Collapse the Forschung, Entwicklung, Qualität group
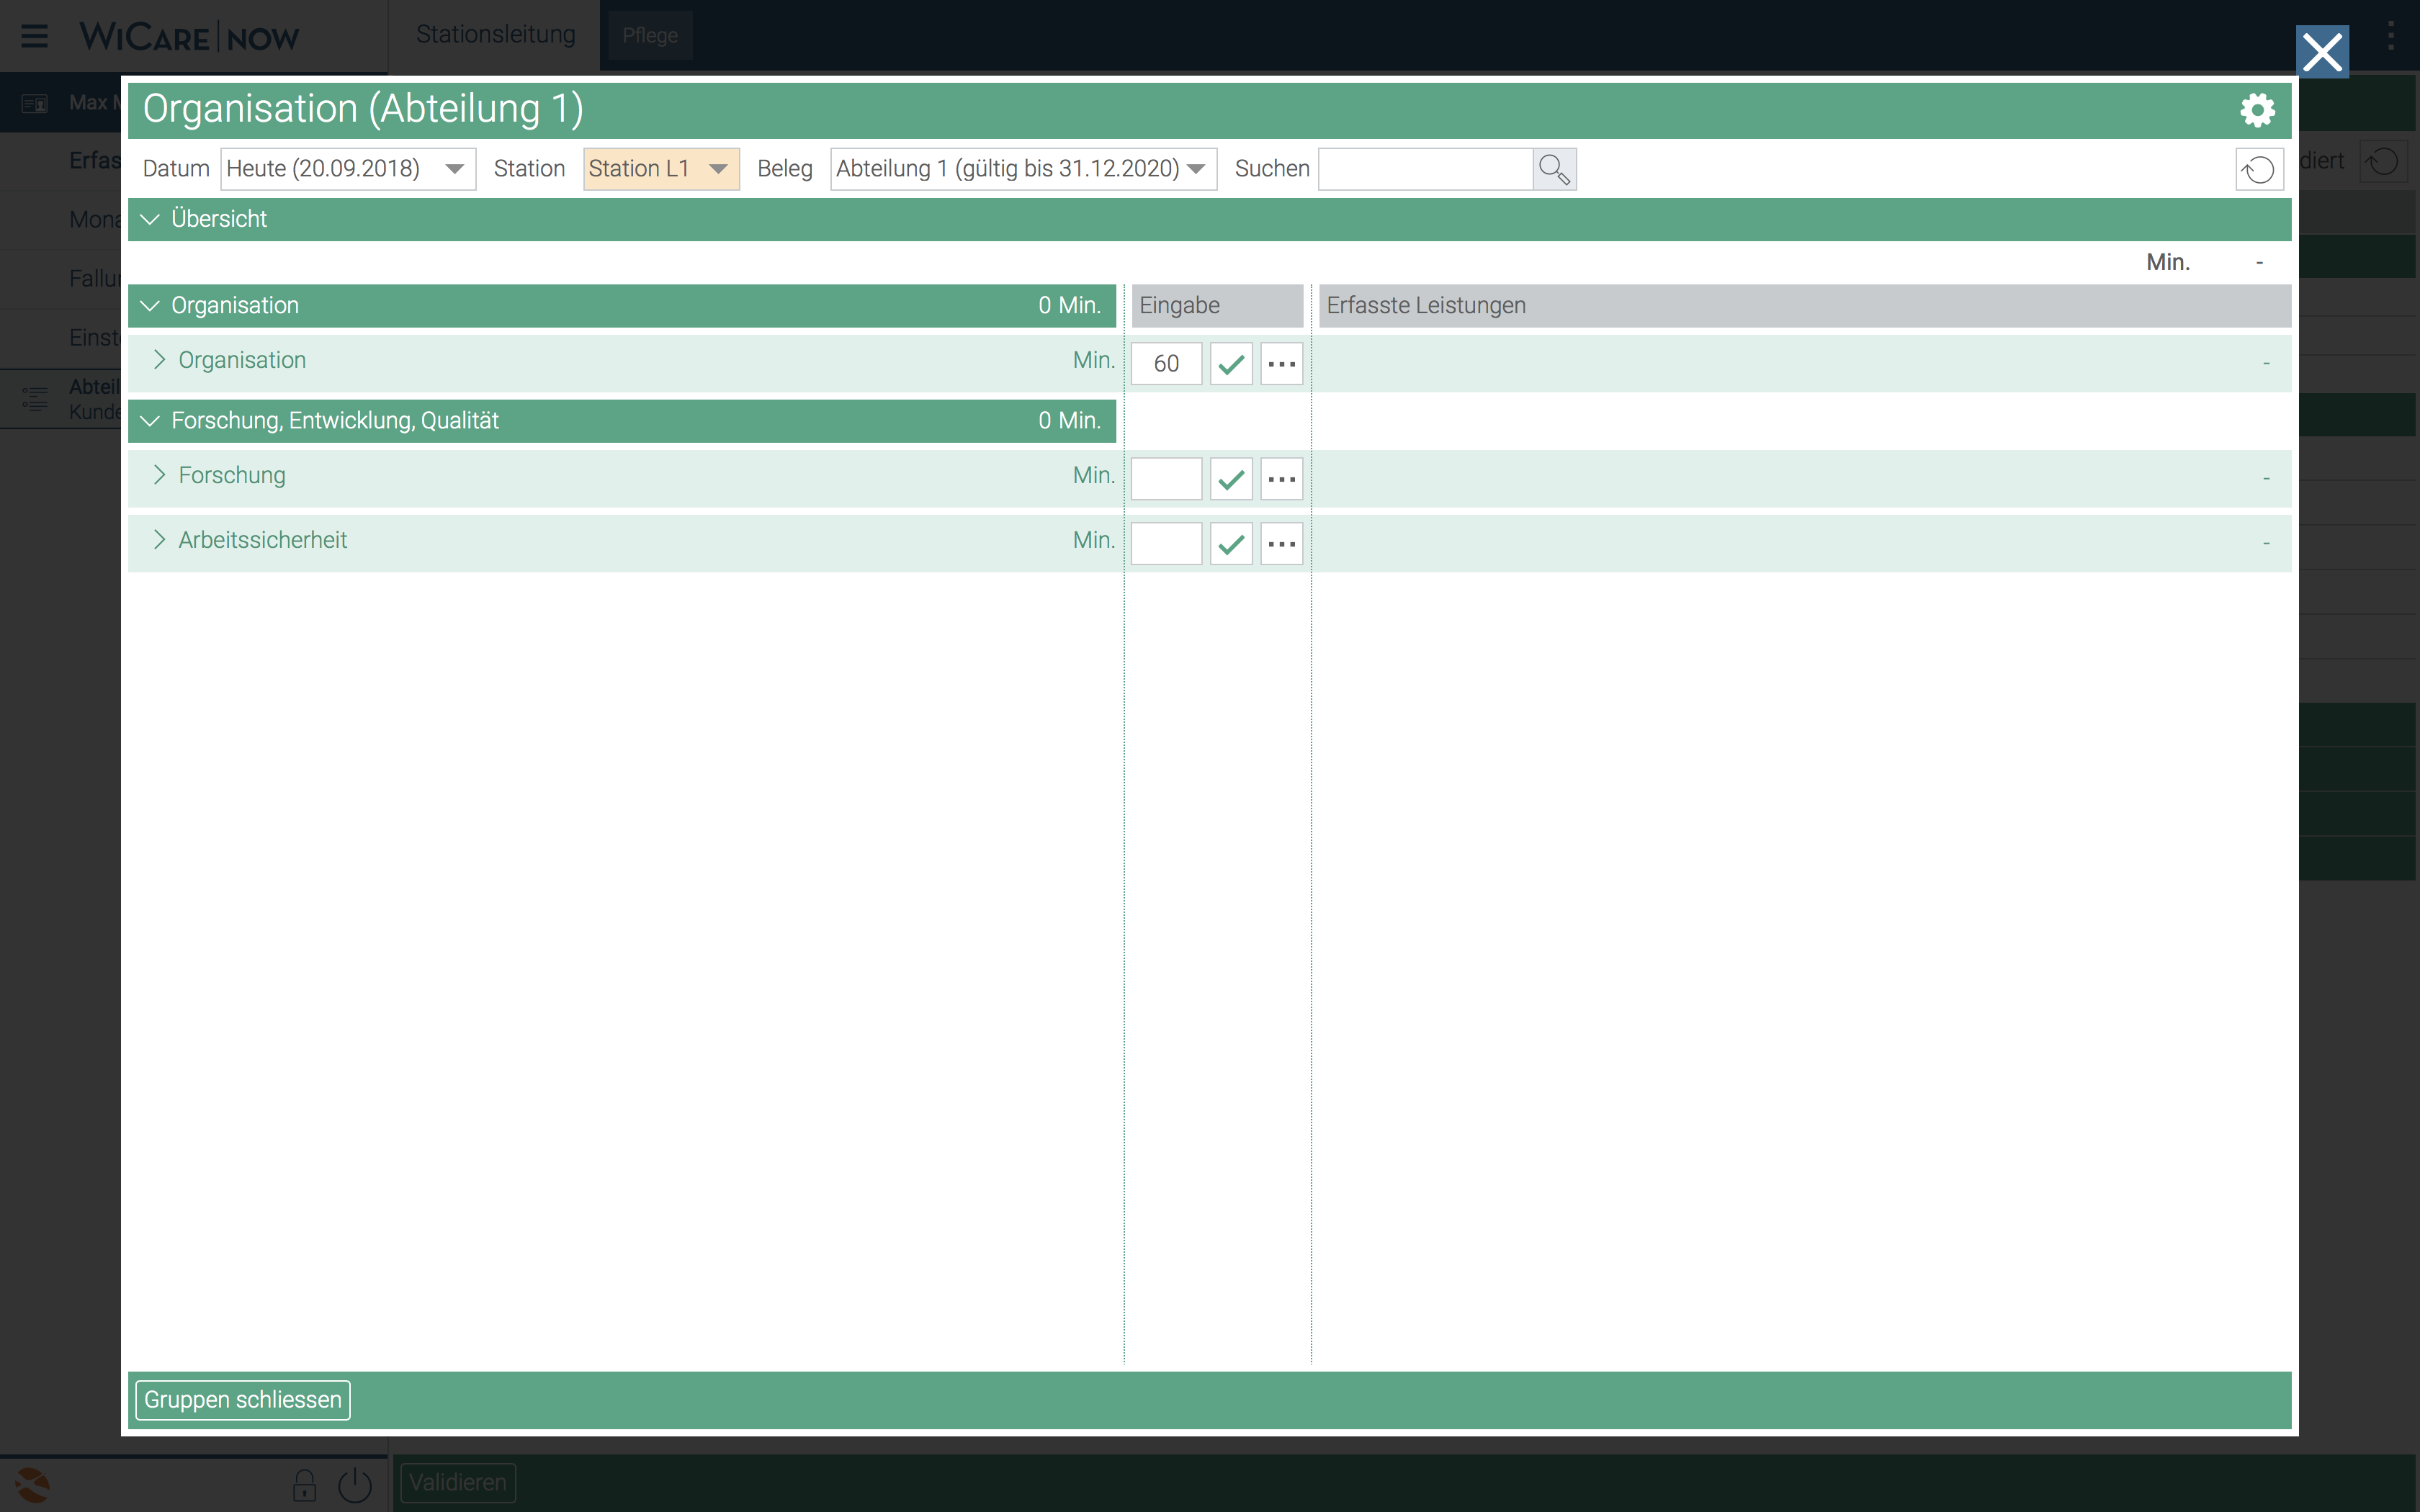The width and height of the screenshot is (2420, 1512). point(150,421)
